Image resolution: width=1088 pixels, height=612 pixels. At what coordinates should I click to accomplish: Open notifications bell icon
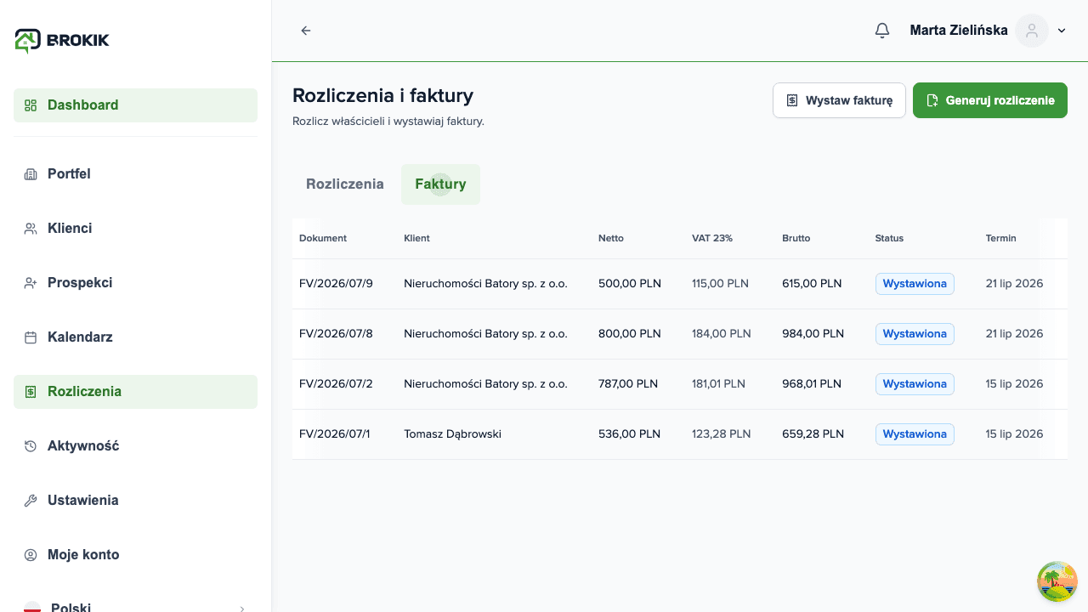pyautogui.click(x=882, y=31)
